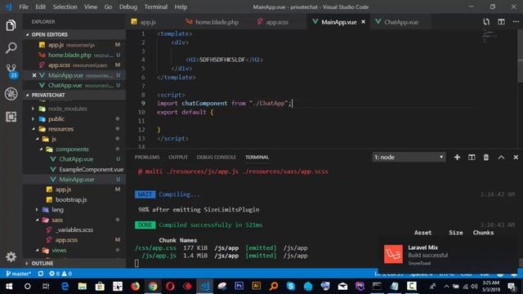Open the terminal selector dropdown '1: node'
523x294 pixels.
(409, 157)
